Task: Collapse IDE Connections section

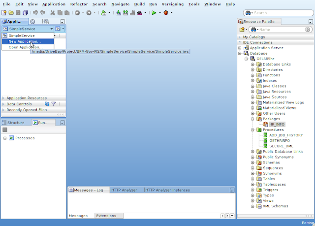Action: (x=240, y=42)
